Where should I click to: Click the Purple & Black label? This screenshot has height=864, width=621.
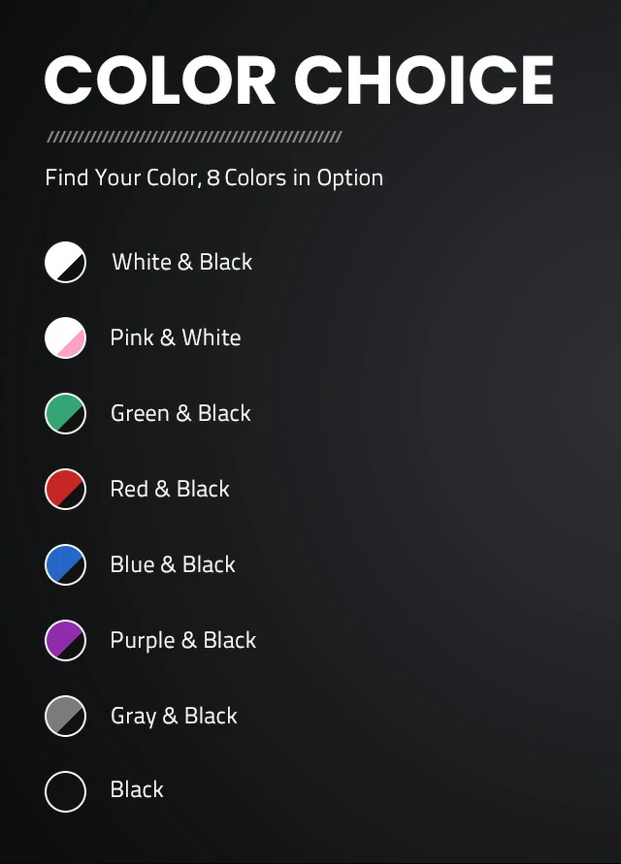click(183, 640)
